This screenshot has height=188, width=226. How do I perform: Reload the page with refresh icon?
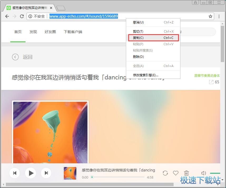pos(22,16)
